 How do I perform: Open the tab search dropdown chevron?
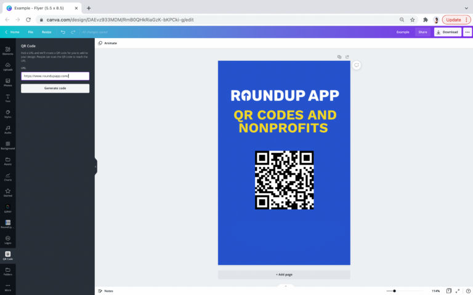pos(466,8)
